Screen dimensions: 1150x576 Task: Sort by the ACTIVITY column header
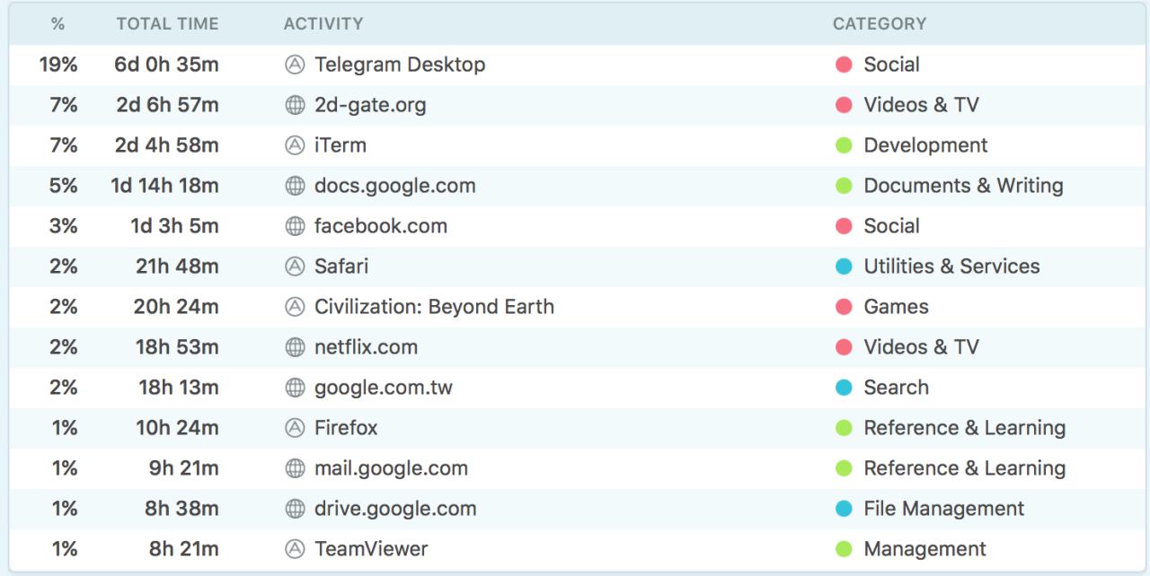pyautogui.click(x=323, y=24)
